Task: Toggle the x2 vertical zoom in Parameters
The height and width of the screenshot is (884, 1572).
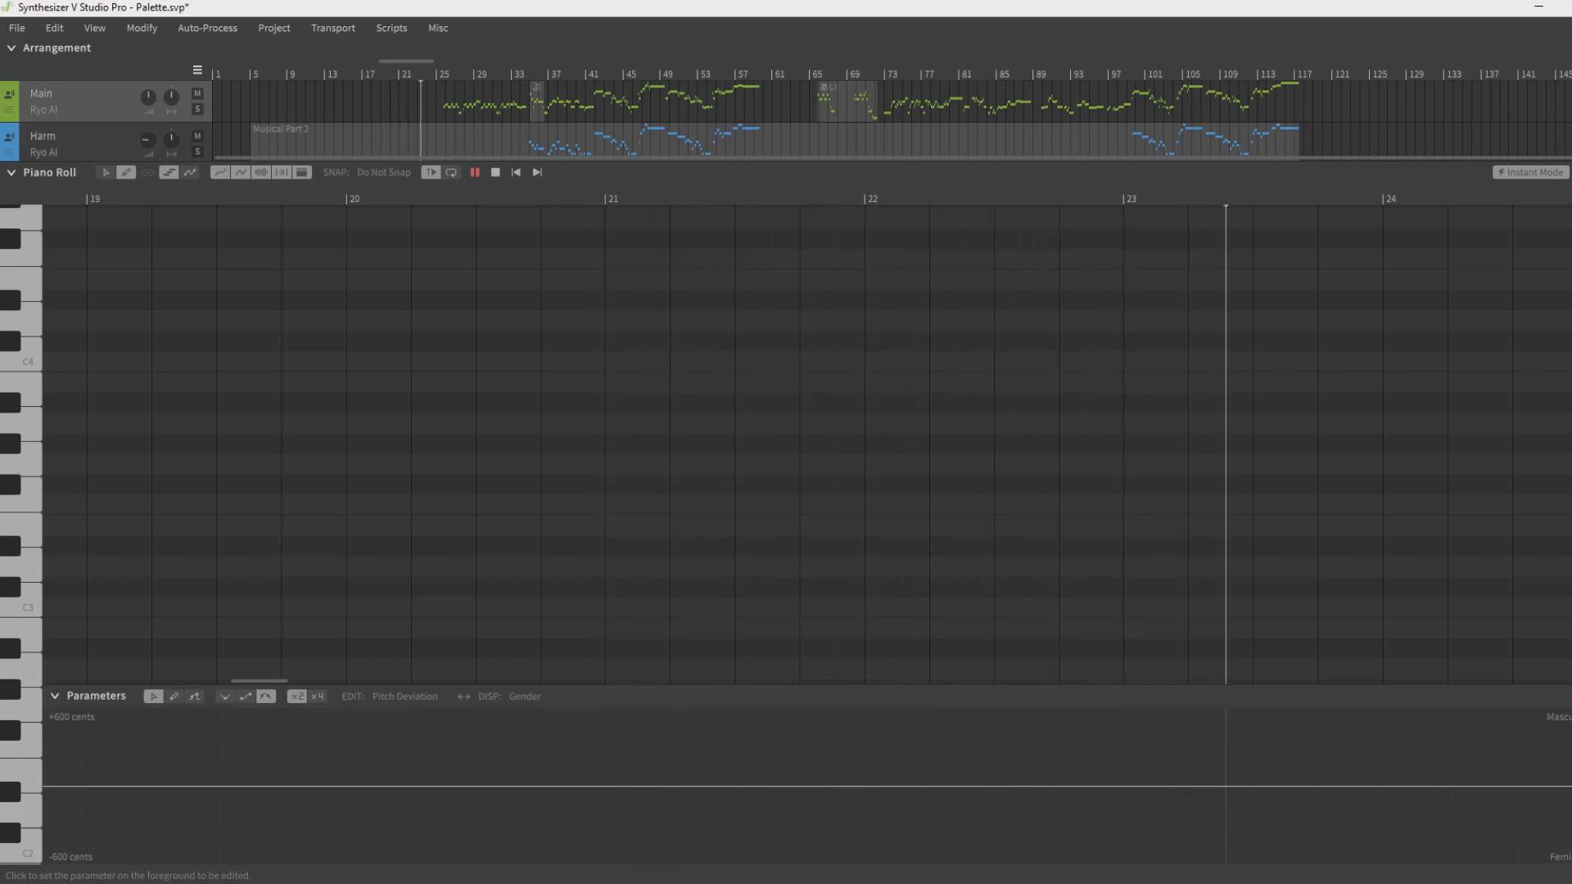Action: (x=296, y=697)
